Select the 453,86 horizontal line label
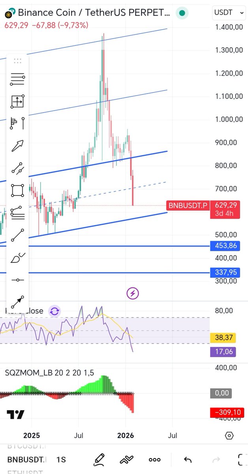Screen dimensions: 248x474 click(x=226, y=246)
